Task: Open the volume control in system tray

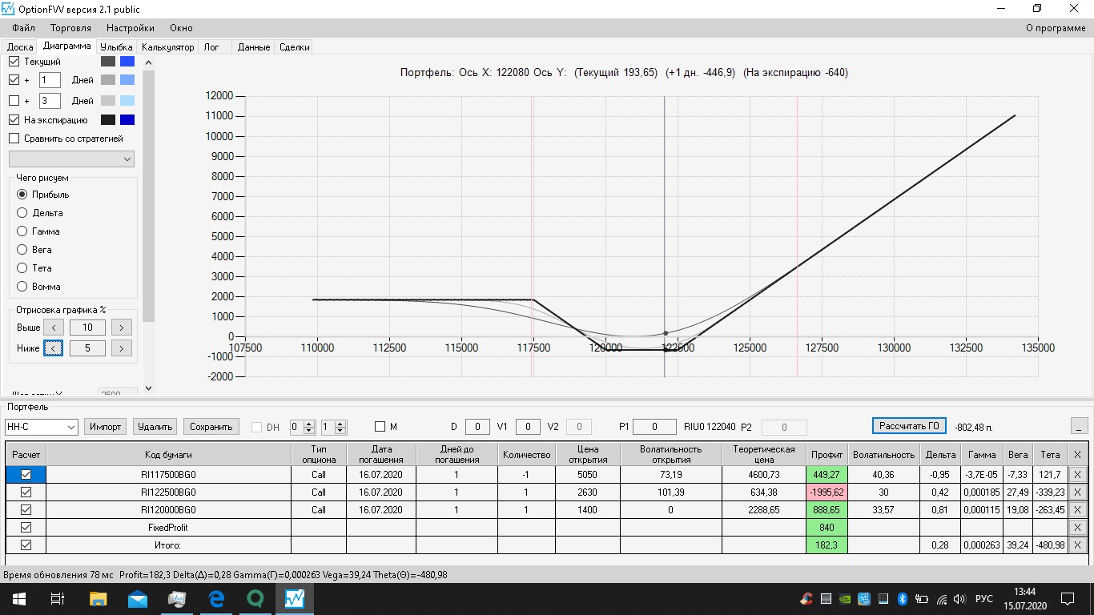Action: tap(961, 599)
